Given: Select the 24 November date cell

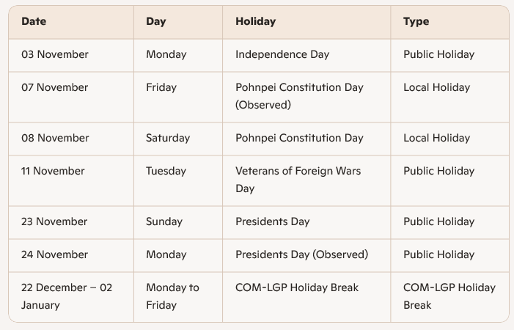Looking at the screenshot, I should coord(55,254).
